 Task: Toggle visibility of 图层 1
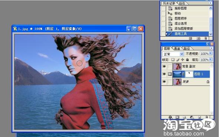[164, 74]
